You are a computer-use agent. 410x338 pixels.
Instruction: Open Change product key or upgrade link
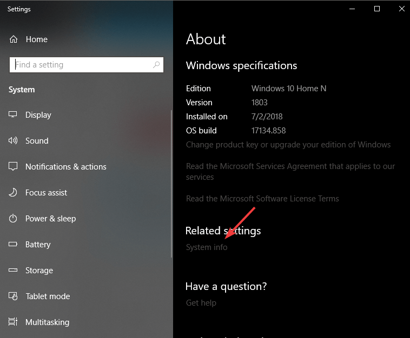pyautogui.click(x=288, y=145)
